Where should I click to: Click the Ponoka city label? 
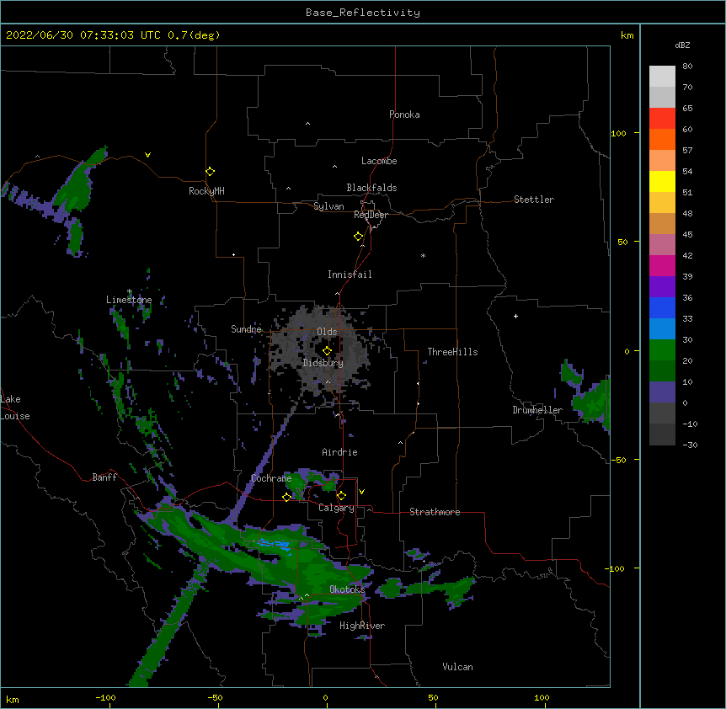404,115
